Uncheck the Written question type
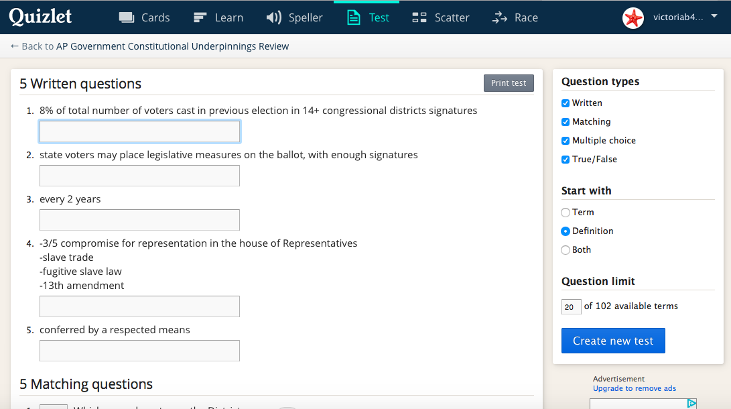Screen dimensions: 731x409 (x=566, y=103)
